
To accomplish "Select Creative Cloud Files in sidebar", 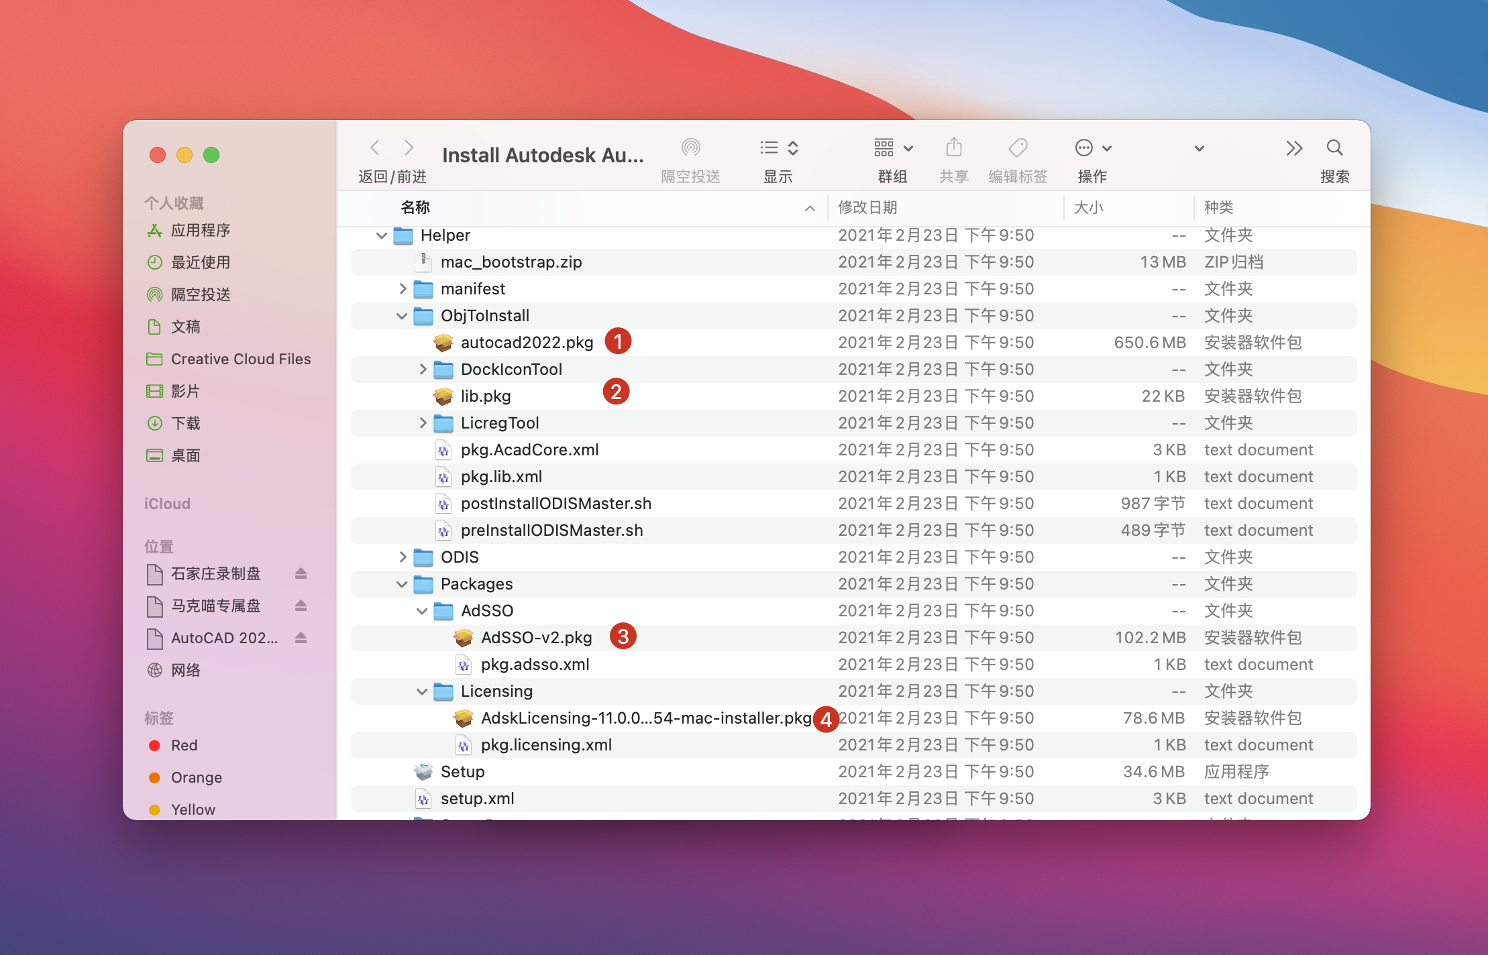I will pyautogui.click(x=240, y=359).
